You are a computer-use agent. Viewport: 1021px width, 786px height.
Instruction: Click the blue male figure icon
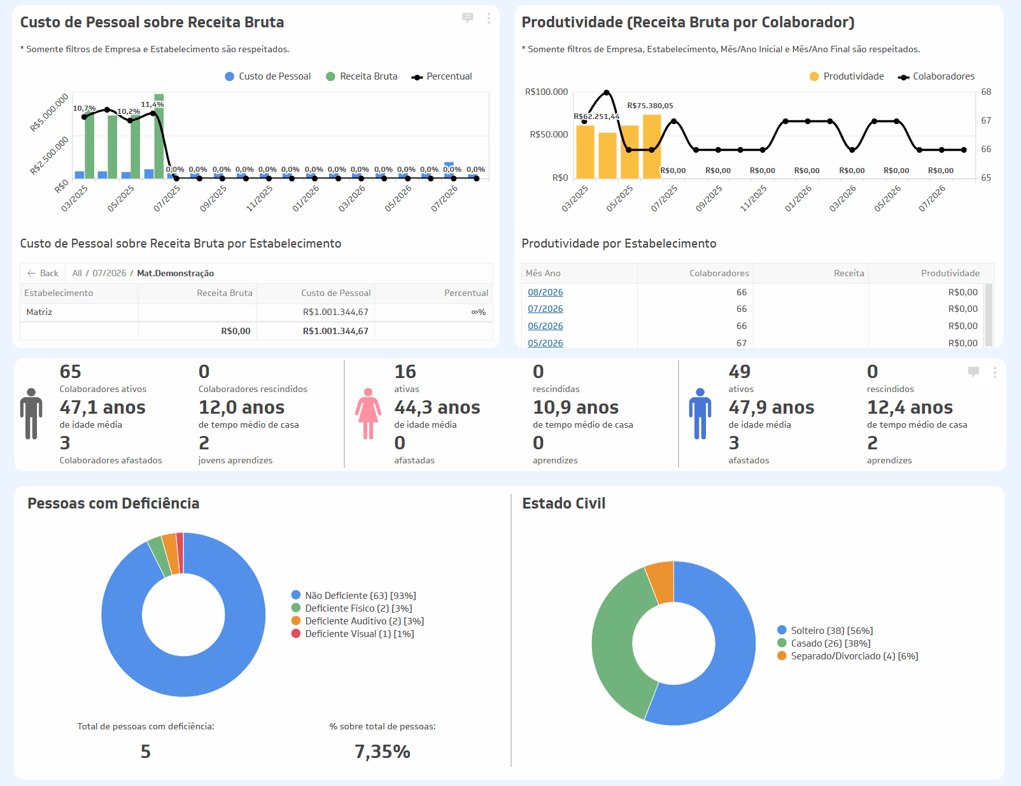700,414
